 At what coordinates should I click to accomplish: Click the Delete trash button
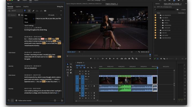click(x=20, y=15)
